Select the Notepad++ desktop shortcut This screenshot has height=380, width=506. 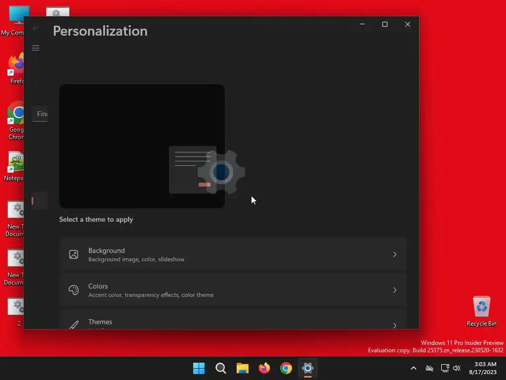click(14, 166)
